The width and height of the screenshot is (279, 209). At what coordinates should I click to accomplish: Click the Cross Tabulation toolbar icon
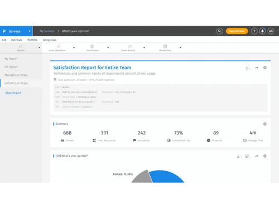point(59,46)
